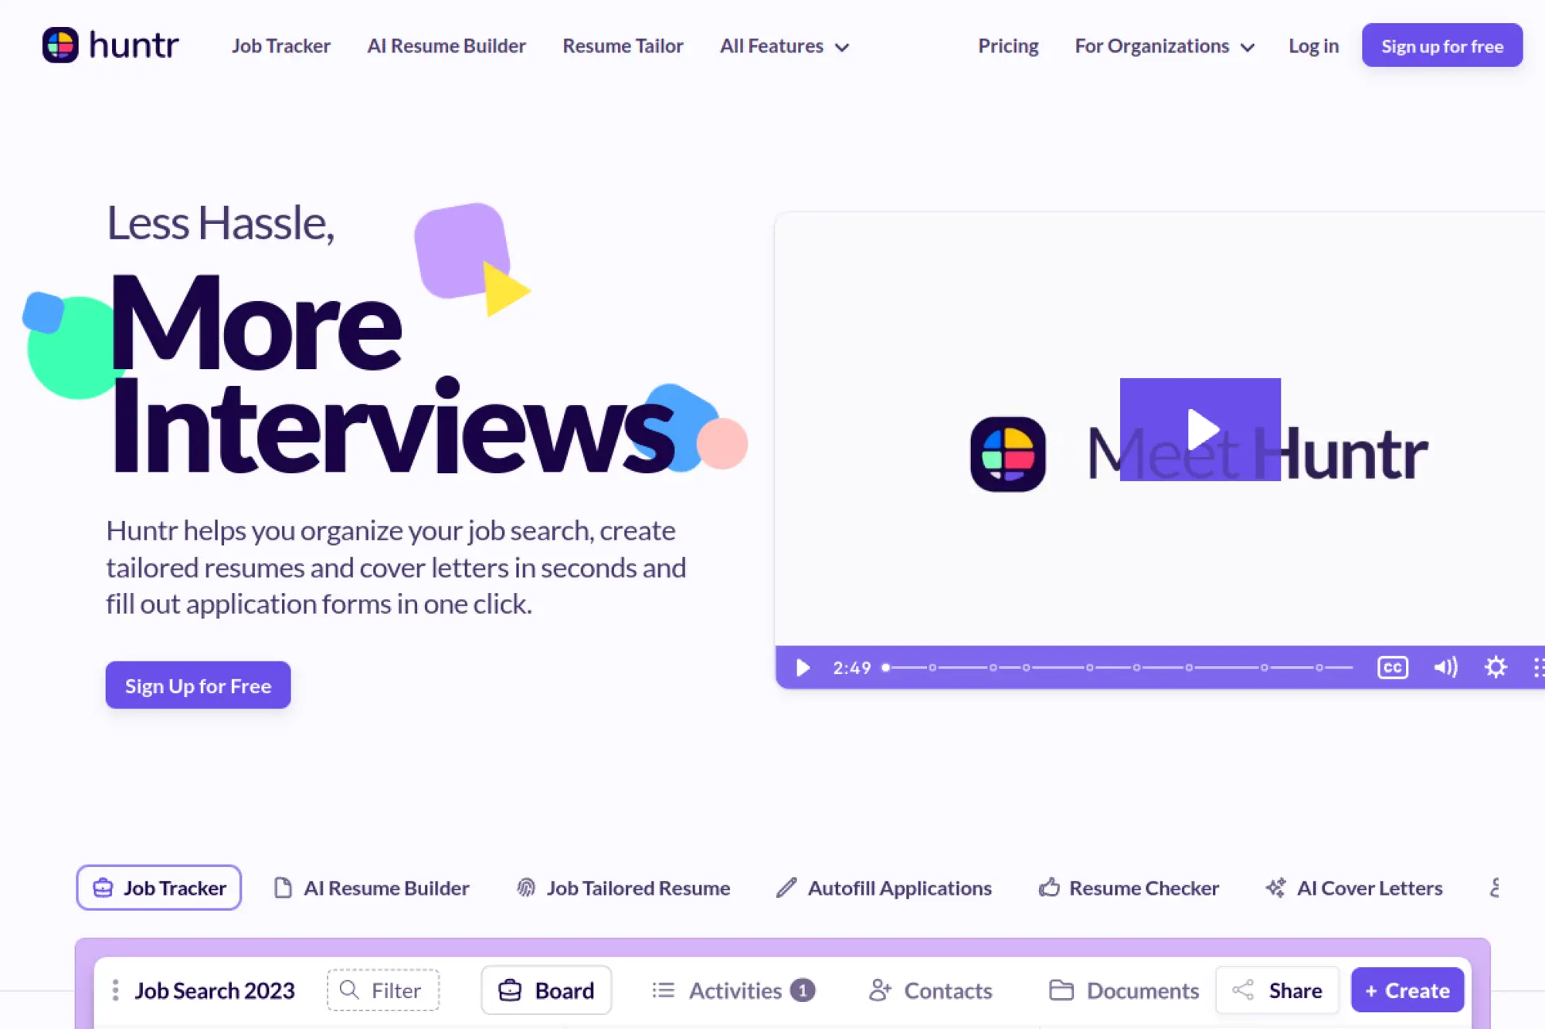Select the AI Resume Builder feature tab

tap(372, 888)
